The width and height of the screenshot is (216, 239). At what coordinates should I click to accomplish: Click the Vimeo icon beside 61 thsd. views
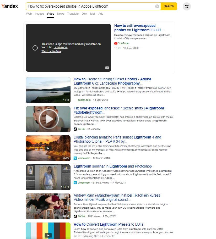coord(75,183)
